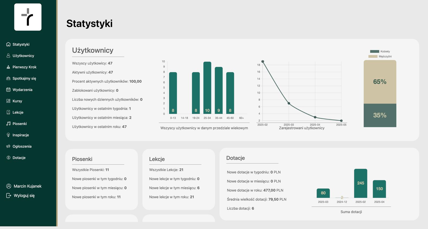
Task: Click the Spotkajmy się group icon
Action: 8,78
